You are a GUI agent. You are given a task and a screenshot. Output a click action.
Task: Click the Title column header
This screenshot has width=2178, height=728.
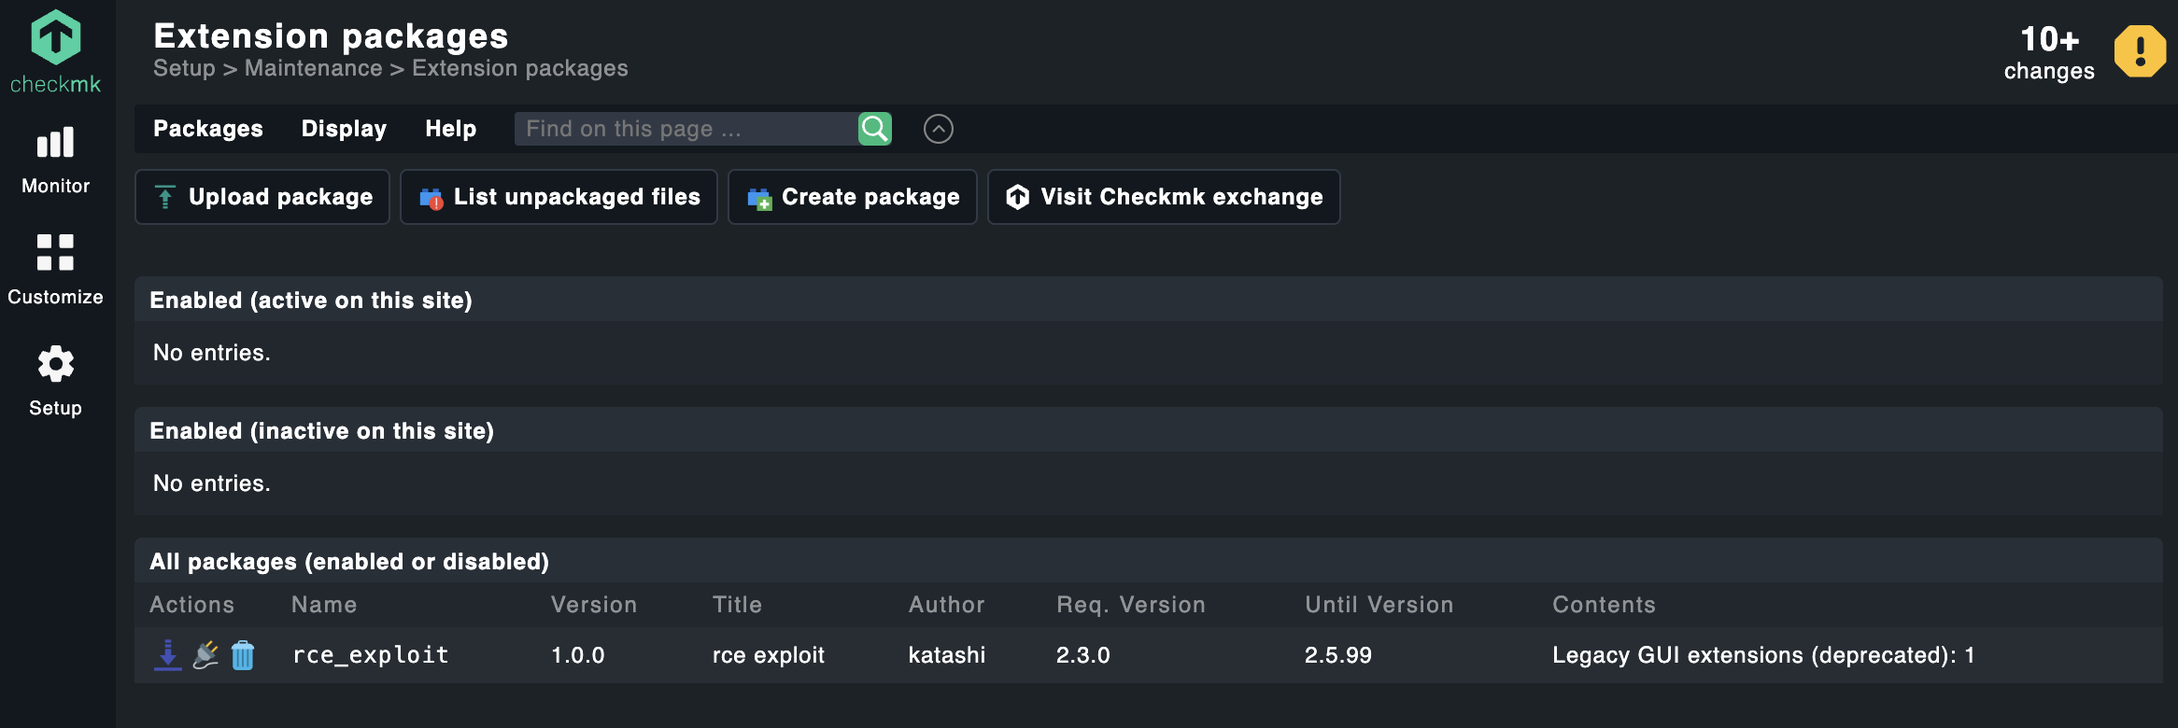click(x=737, y=605)
